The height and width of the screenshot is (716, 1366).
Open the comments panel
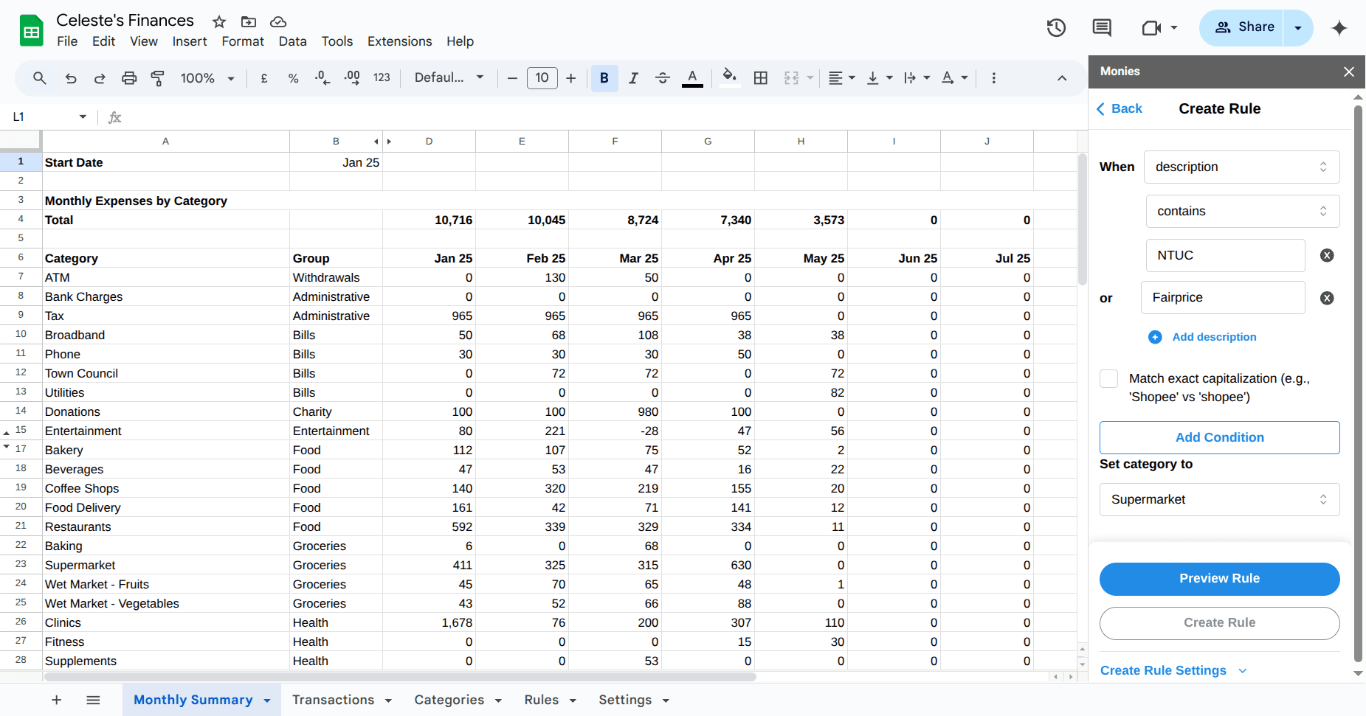[x=1100, y=27]
